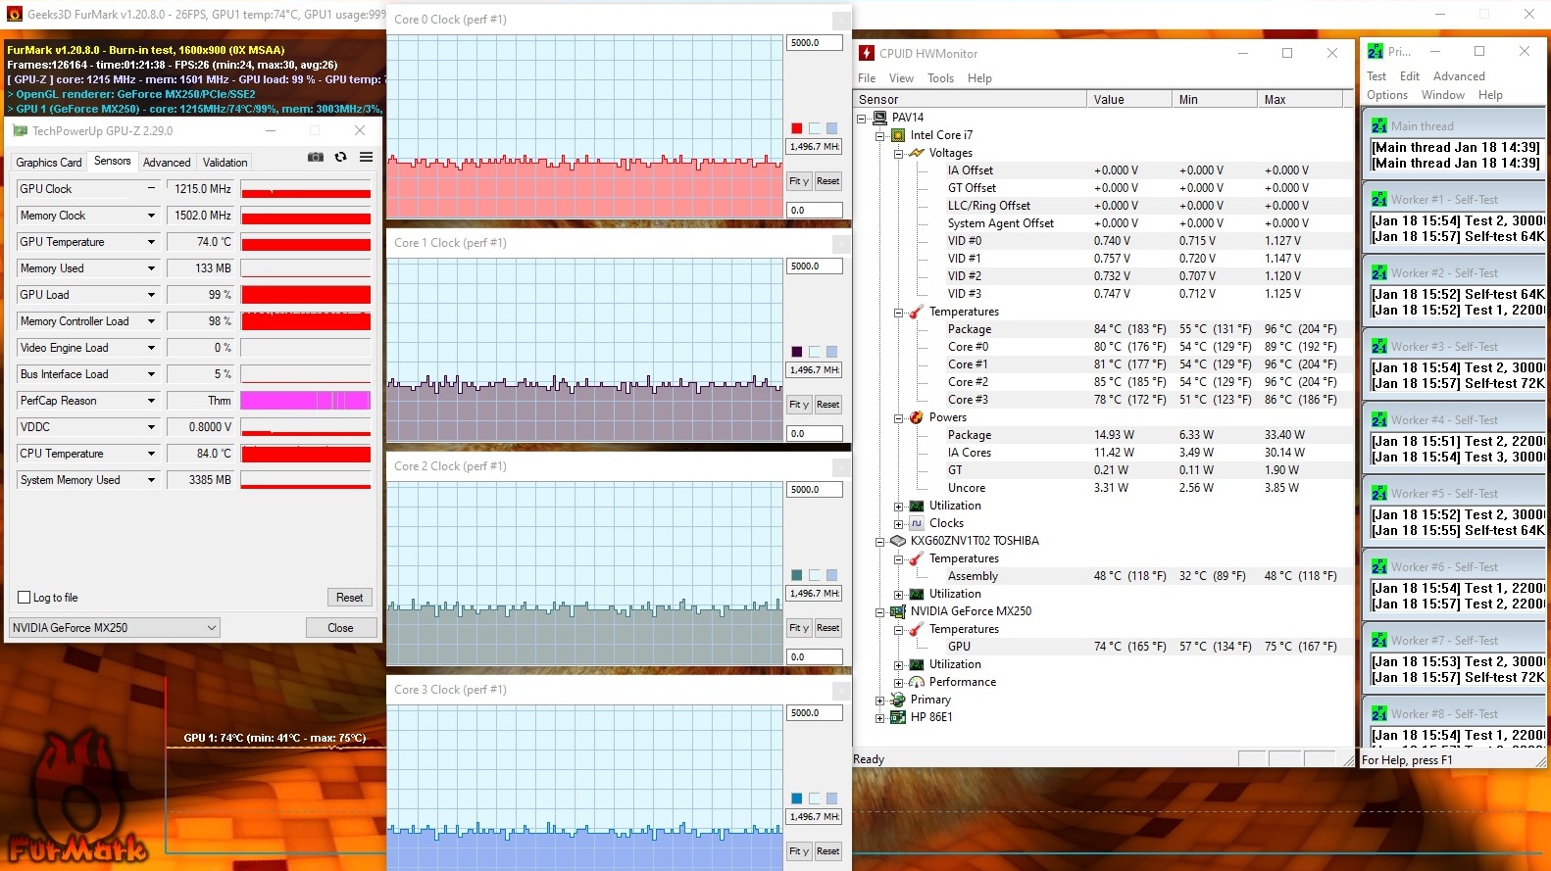Screen dimensions: 1551x871
Task: Click the PAV14 computer icon in HWMonitor
Action: click(x=879, y=118)
